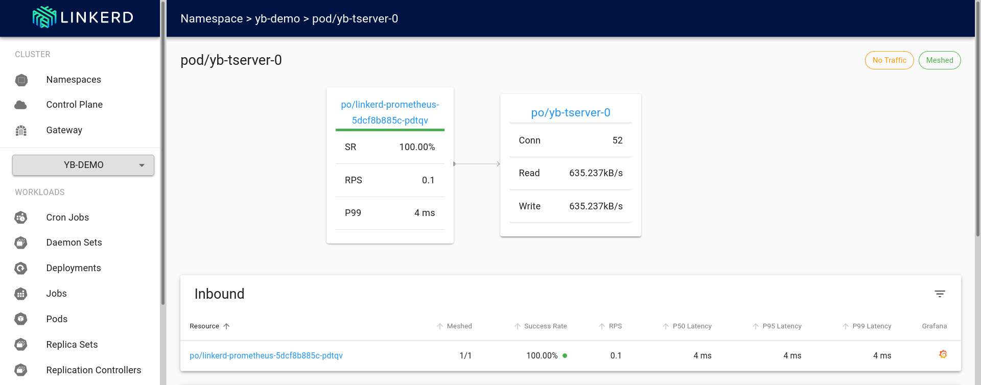Click the 'Inbound' section heading
This screenshot has width=981, height=385.
(x=219, y=294)
